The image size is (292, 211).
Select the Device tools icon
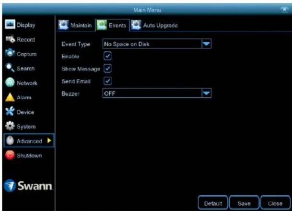[x=10, y=111]
